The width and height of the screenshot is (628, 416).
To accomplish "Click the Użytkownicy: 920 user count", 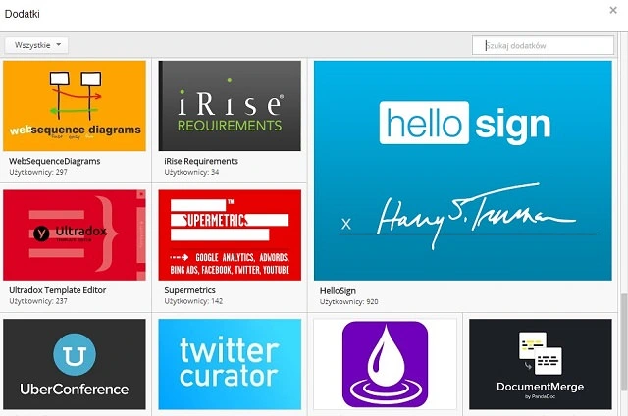I will pyautogui.click(x=349, y=302).
